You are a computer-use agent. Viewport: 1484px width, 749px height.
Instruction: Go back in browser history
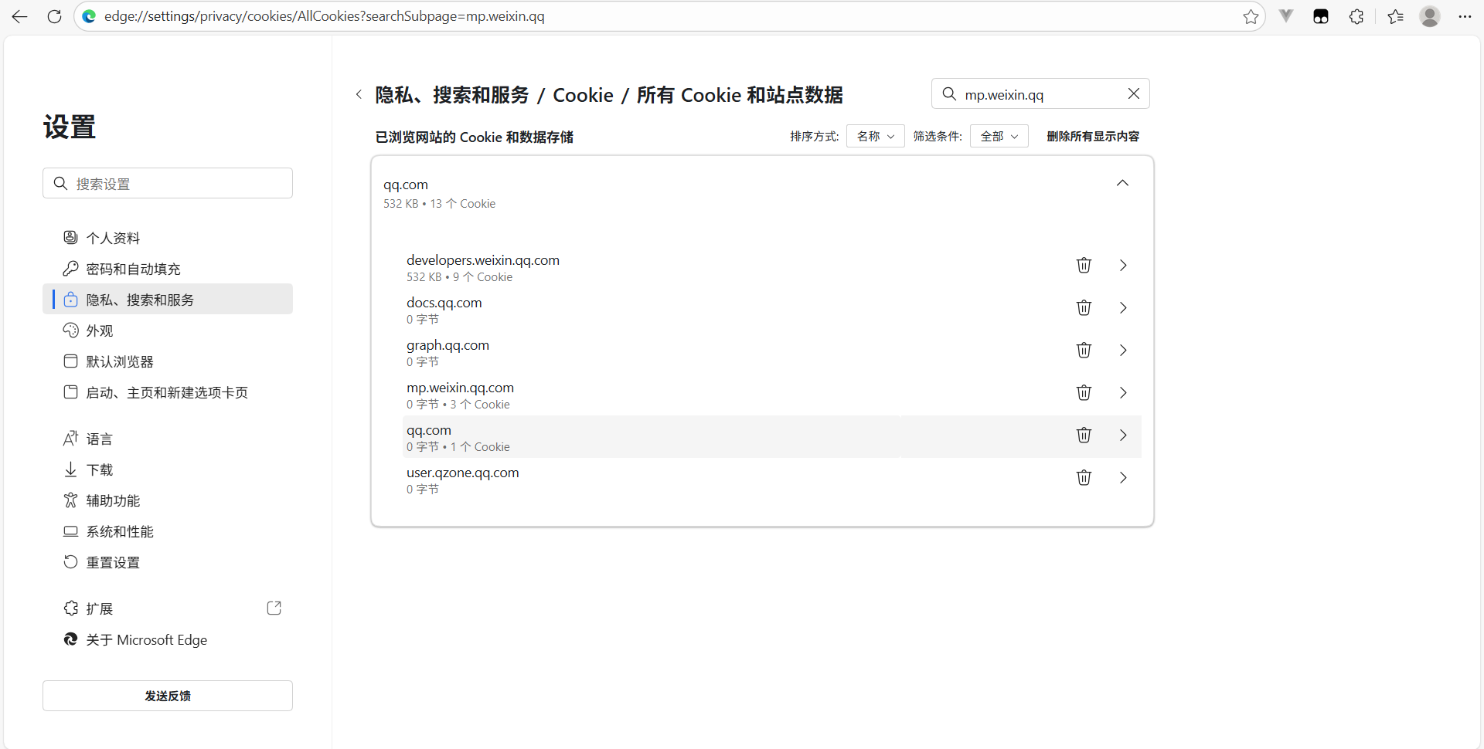click(x=20, y=16)
